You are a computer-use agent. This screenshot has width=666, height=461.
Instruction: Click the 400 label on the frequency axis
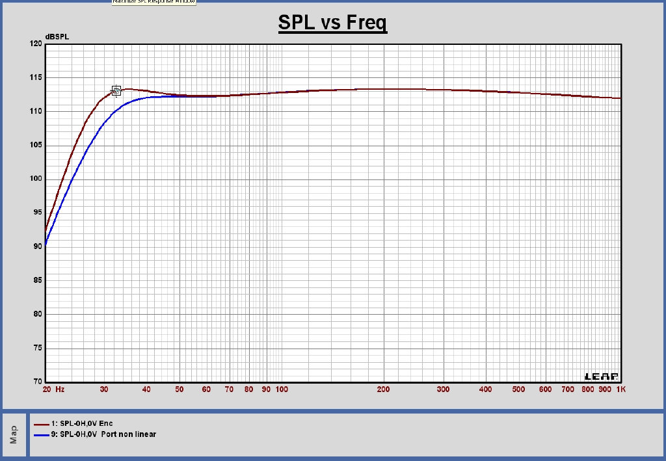tap(485, 389)
